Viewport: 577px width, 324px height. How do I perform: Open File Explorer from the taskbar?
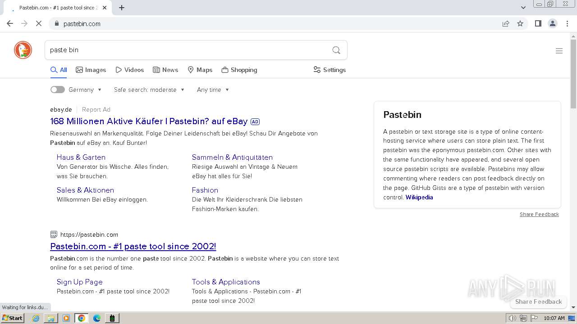click(x=51, y=318)
